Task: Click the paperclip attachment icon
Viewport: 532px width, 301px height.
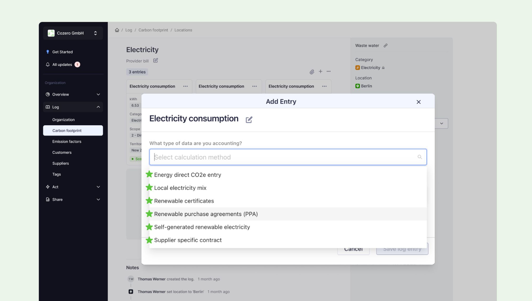Action: point(312,72)
